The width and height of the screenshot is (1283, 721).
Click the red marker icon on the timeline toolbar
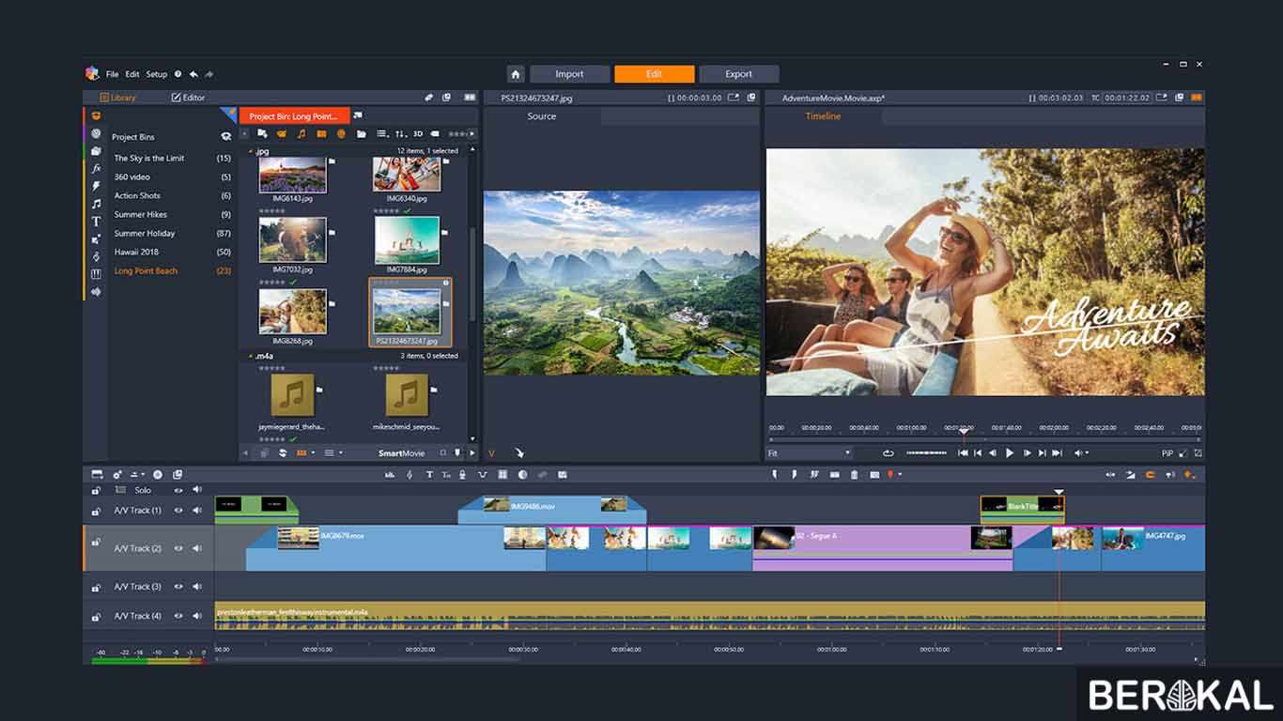890,474
